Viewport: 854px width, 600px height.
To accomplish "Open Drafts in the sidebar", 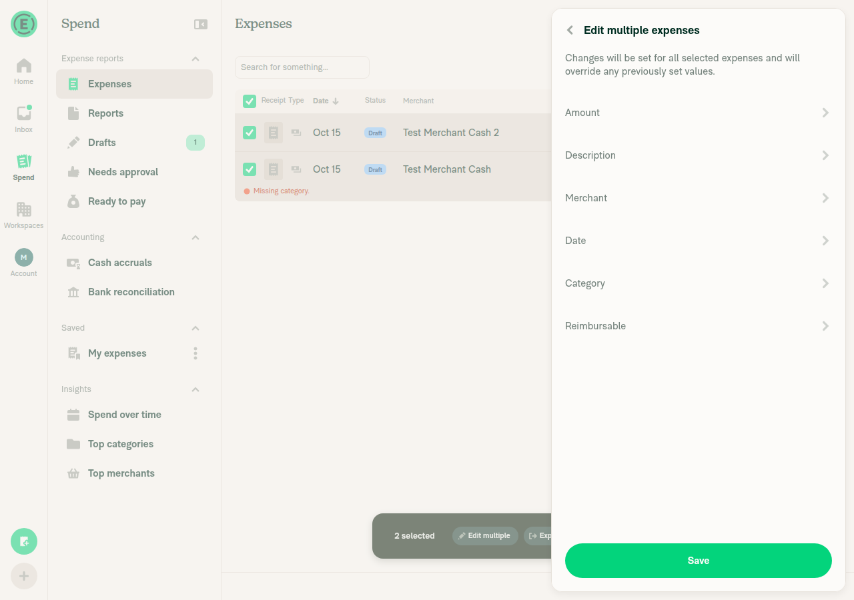I will click(x=134, y=143).
